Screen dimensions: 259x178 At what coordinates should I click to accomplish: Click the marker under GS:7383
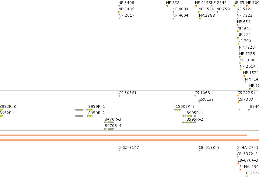coord(239,102)
